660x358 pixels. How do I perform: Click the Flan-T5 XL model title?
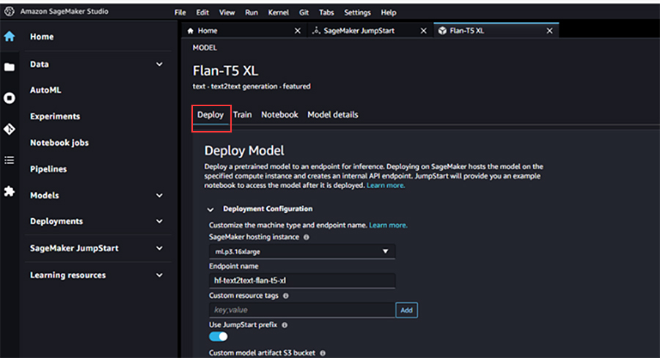[x=226, y=70]
